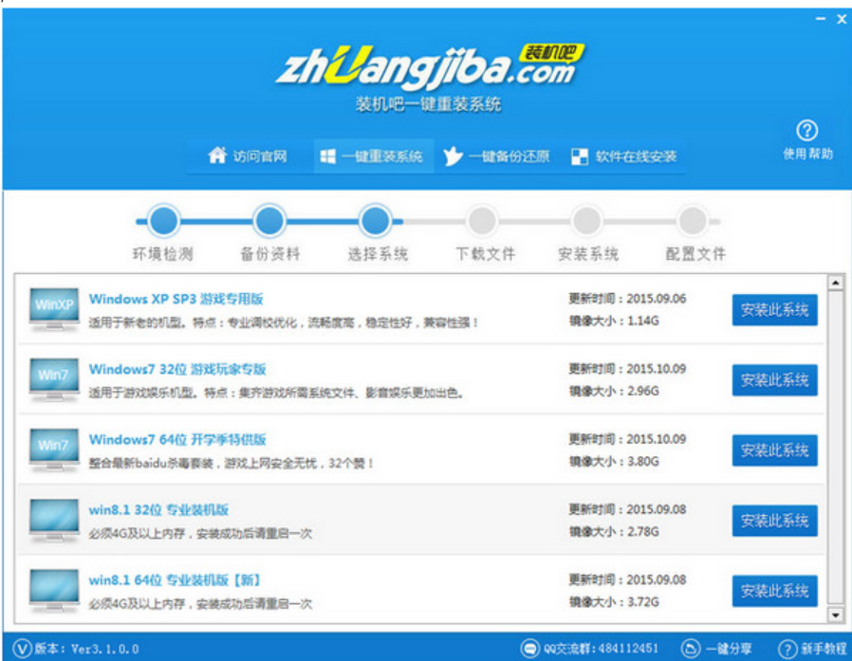The width and height of the screenshot is (852, 661).
Task: Click 更新时间 2015.09.06 text
Action: pyautogui.click(x=627, y=299)
